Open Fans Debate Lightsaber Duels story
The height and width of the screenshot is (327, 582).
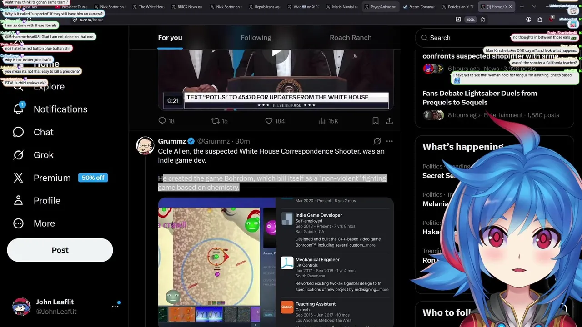pyautogui.click(x=480, y=98)
